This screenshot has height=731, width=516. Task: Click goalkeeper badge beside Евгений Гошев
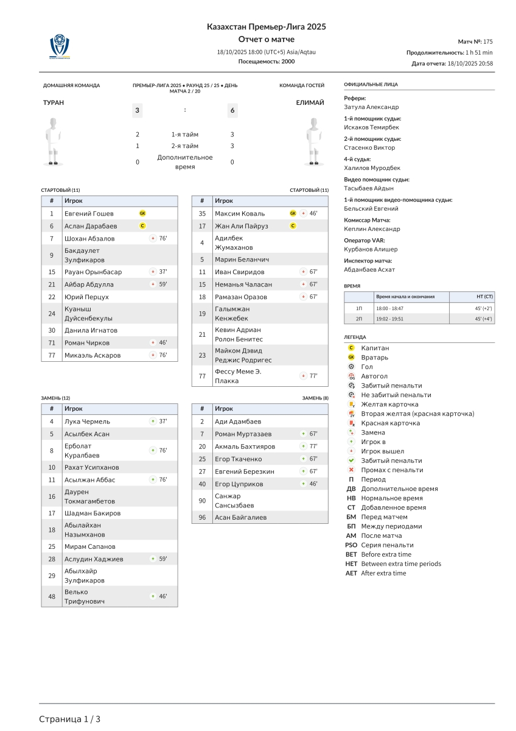coord(142,213)
